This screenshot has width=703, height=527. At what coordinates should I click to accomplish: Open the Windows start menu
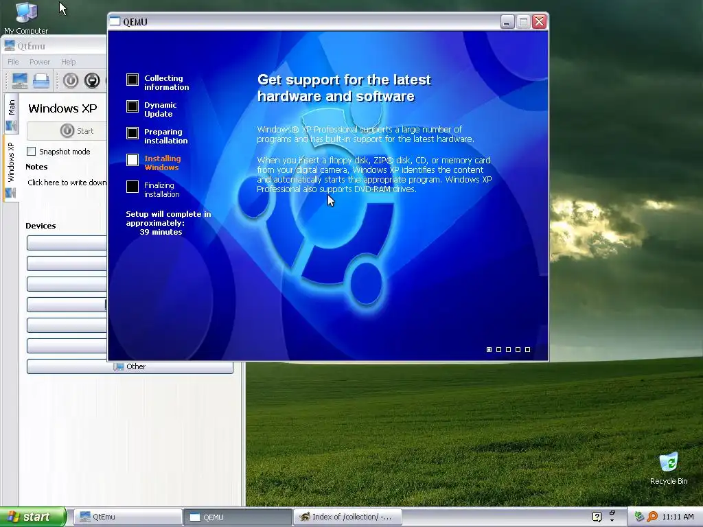[x=32, y=517]
